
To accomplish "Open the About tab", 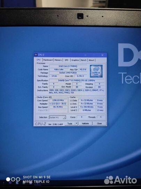I will 91,60.
